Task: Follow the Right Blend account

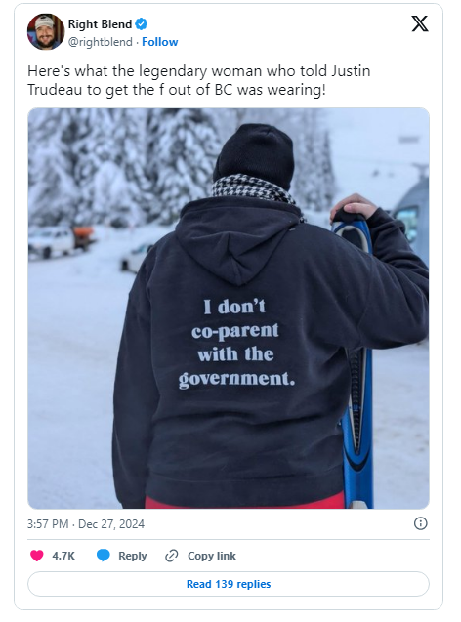Action: tap(160, 42)
